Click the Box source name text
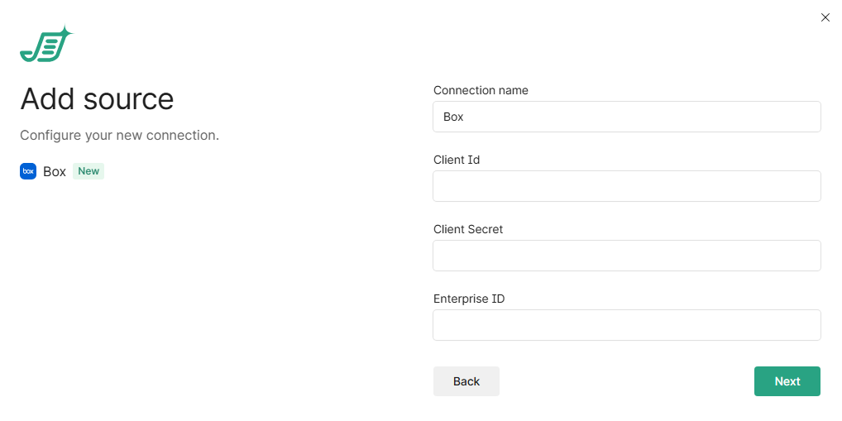The width and height of the screenshot is (842, 421). pyautogui.click(x=55, y=172)
